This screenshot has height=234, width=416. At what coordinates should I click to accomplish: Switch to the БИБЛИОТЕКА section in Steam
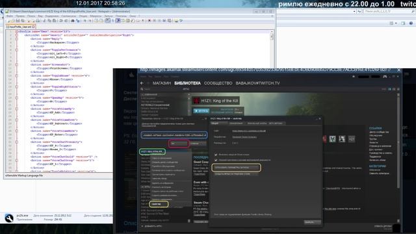(187, 83)
